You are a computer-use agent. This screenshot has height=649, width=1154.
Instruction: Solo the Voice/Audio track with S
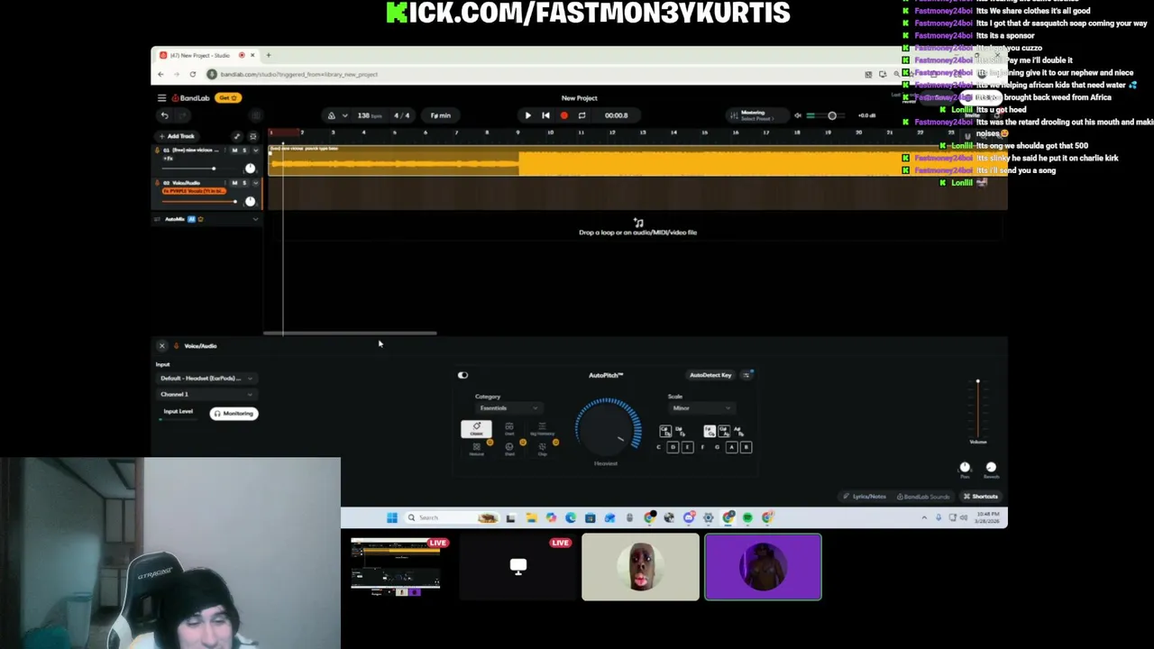coord(245,183)
